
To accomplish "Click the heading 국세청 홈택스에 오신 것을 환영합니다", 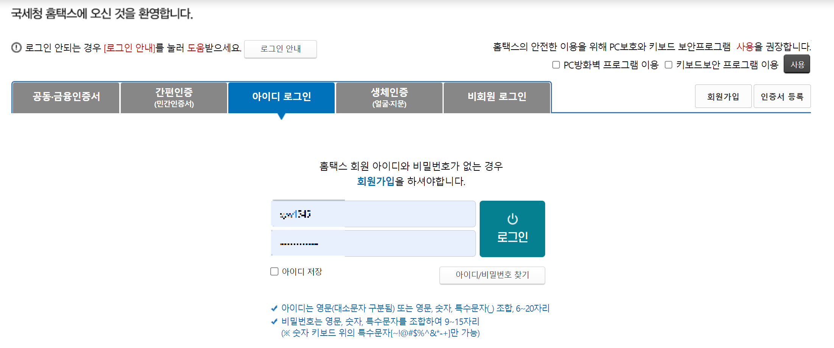I will point(102,14).
